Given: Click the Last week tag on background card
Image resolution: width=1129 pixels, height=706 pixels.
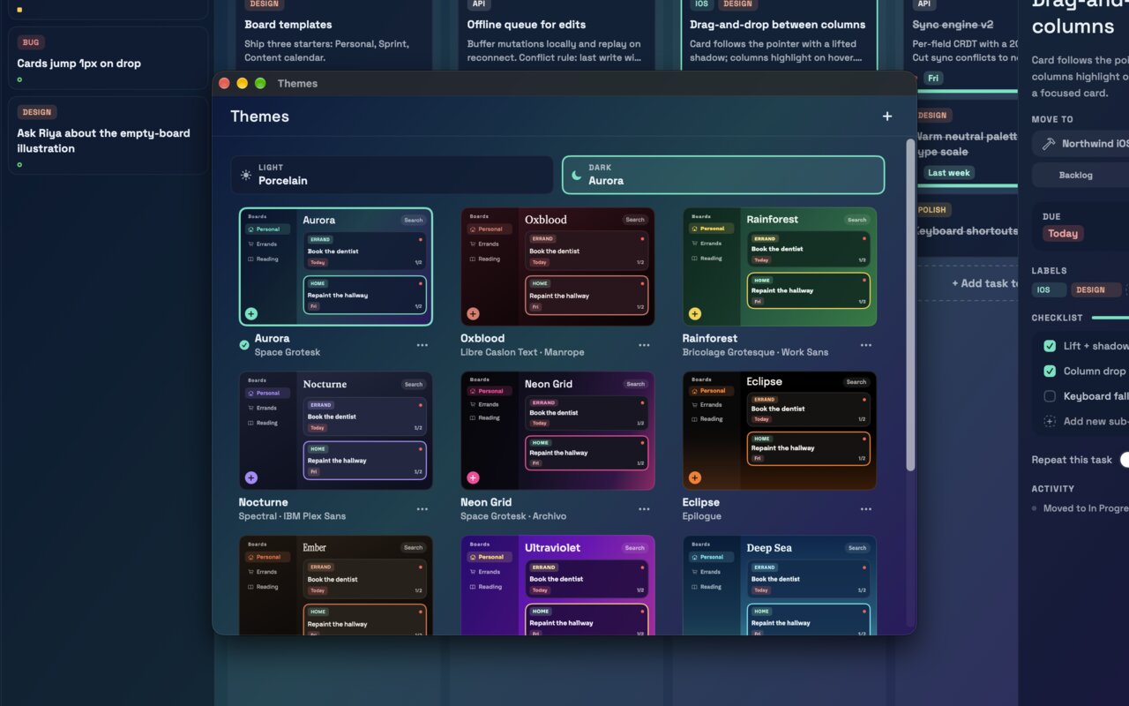Looking at the screenshot, I should click(x=949, y=173).
